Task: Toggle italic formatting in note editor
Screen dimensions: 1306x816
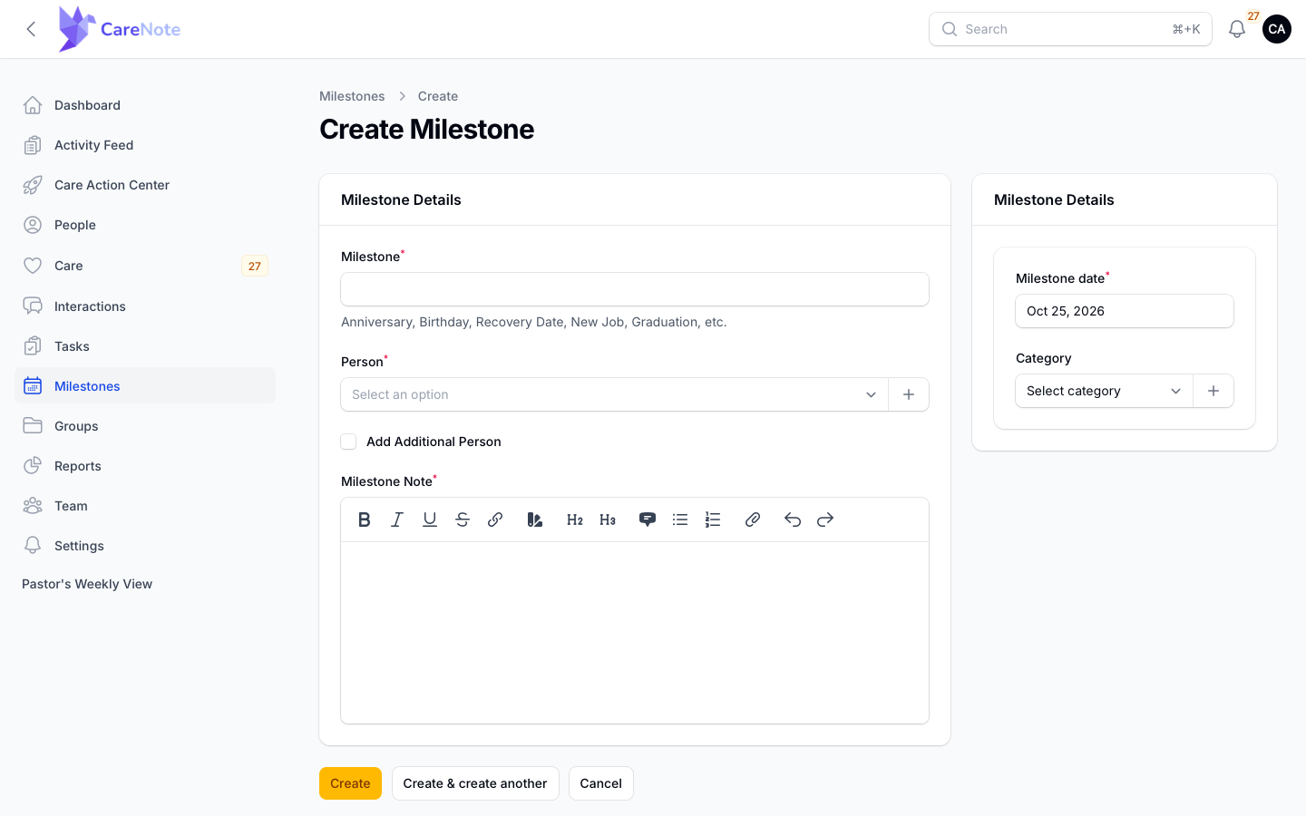Action: (x=397, y=520)
